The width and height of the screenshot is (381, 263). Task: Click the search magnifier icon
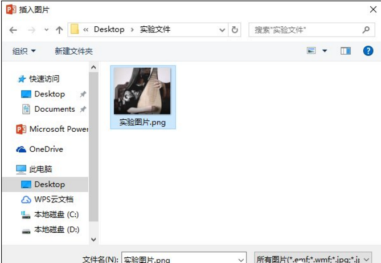[x=366, y=30]
